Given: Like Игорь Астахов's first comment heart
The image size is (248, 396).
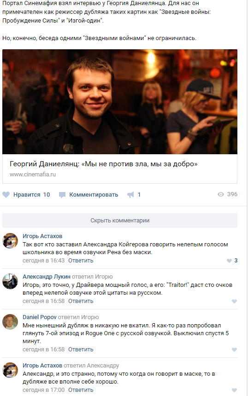Looking at the screenshot, I should pos(229,261).
